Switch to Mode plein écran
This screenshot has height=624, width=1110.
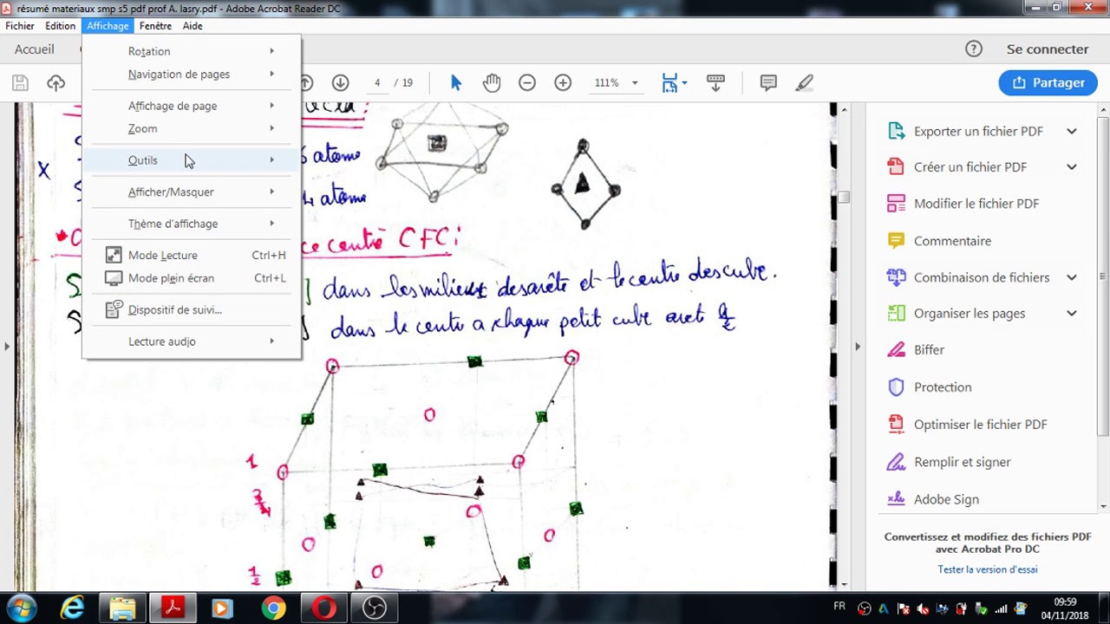(192, 278)
